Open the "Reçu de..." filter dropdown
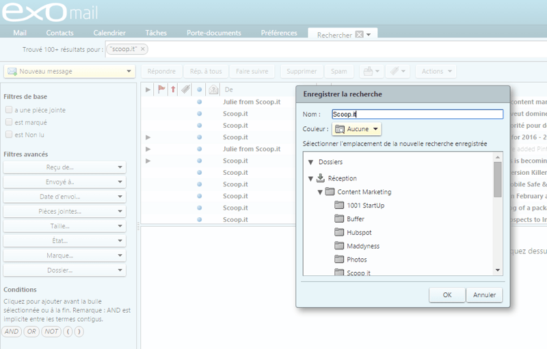Viewport: 547px width, 349px height. [64, 167]
